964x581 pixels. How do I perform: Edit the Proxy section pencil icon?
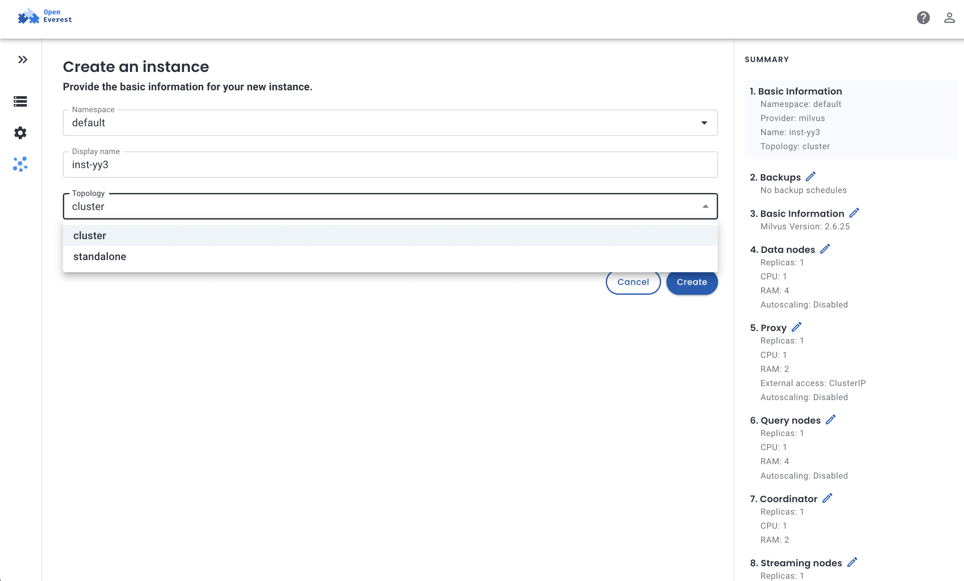click(797, 327)
